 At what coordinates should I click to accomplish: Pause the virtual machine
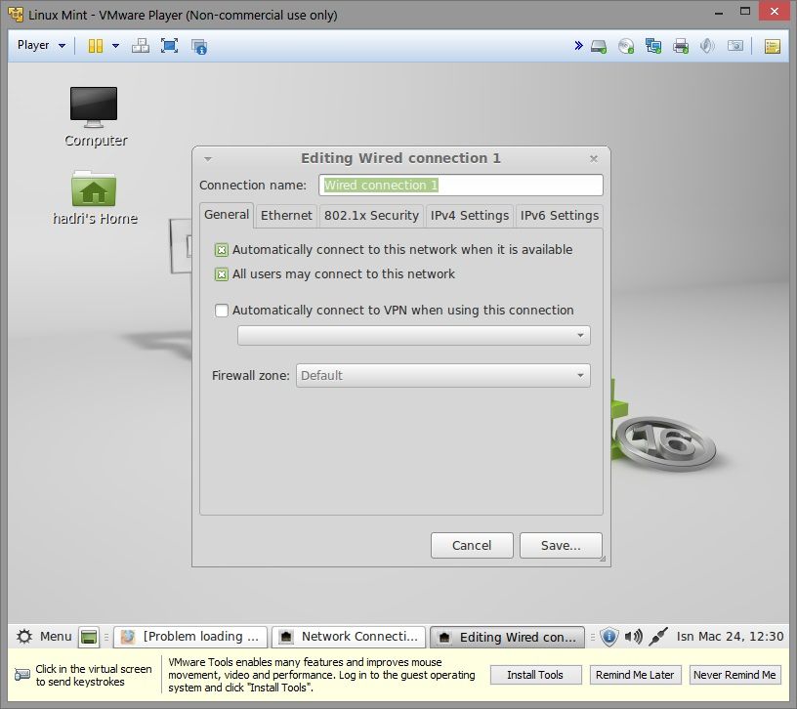tap(95, 46)
